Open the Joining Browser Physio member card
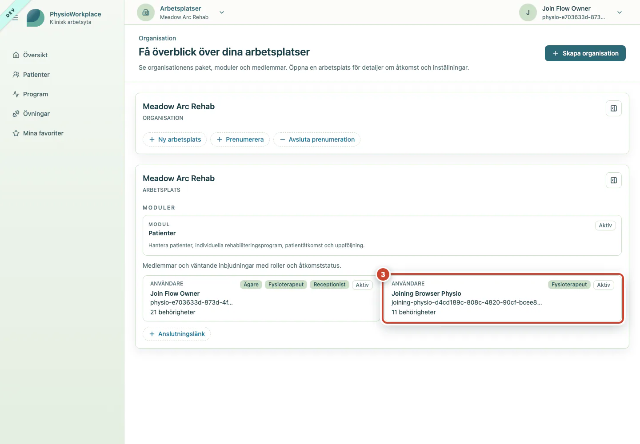 coord(503,298)
